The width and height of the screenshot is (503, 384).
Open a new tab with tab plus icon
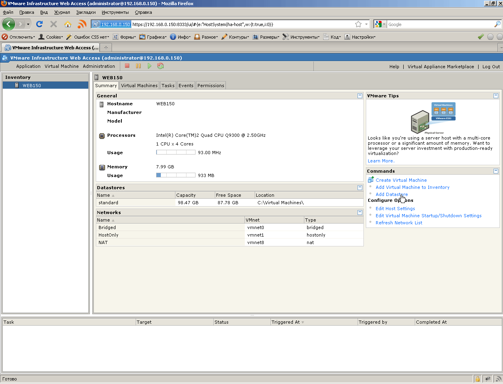[106, 48]
